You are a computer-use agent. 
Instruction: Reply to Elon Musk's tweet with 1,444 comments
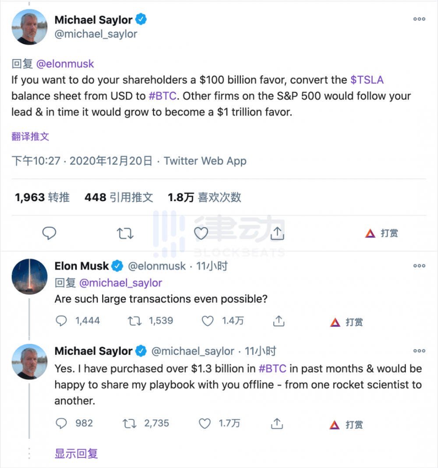tap(62, 321)
